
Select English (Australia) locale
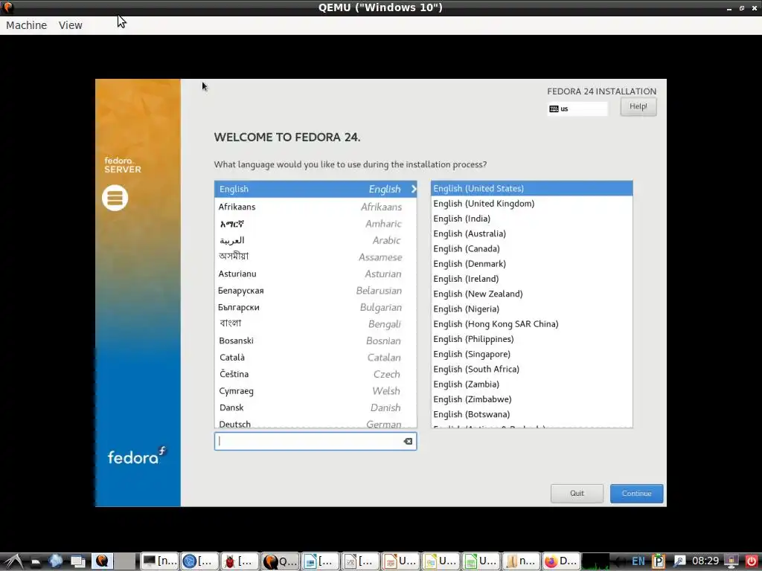531,233
